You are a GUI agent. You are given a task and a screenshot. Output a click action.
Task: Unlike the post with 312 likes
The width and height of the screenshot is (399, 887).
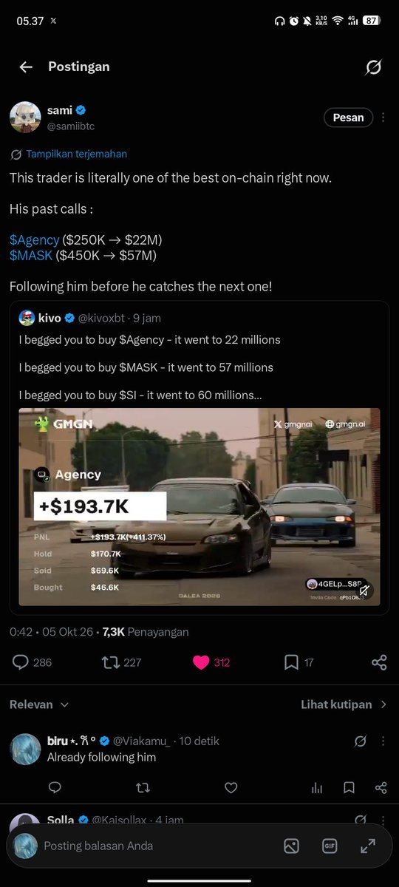point(201,662)
